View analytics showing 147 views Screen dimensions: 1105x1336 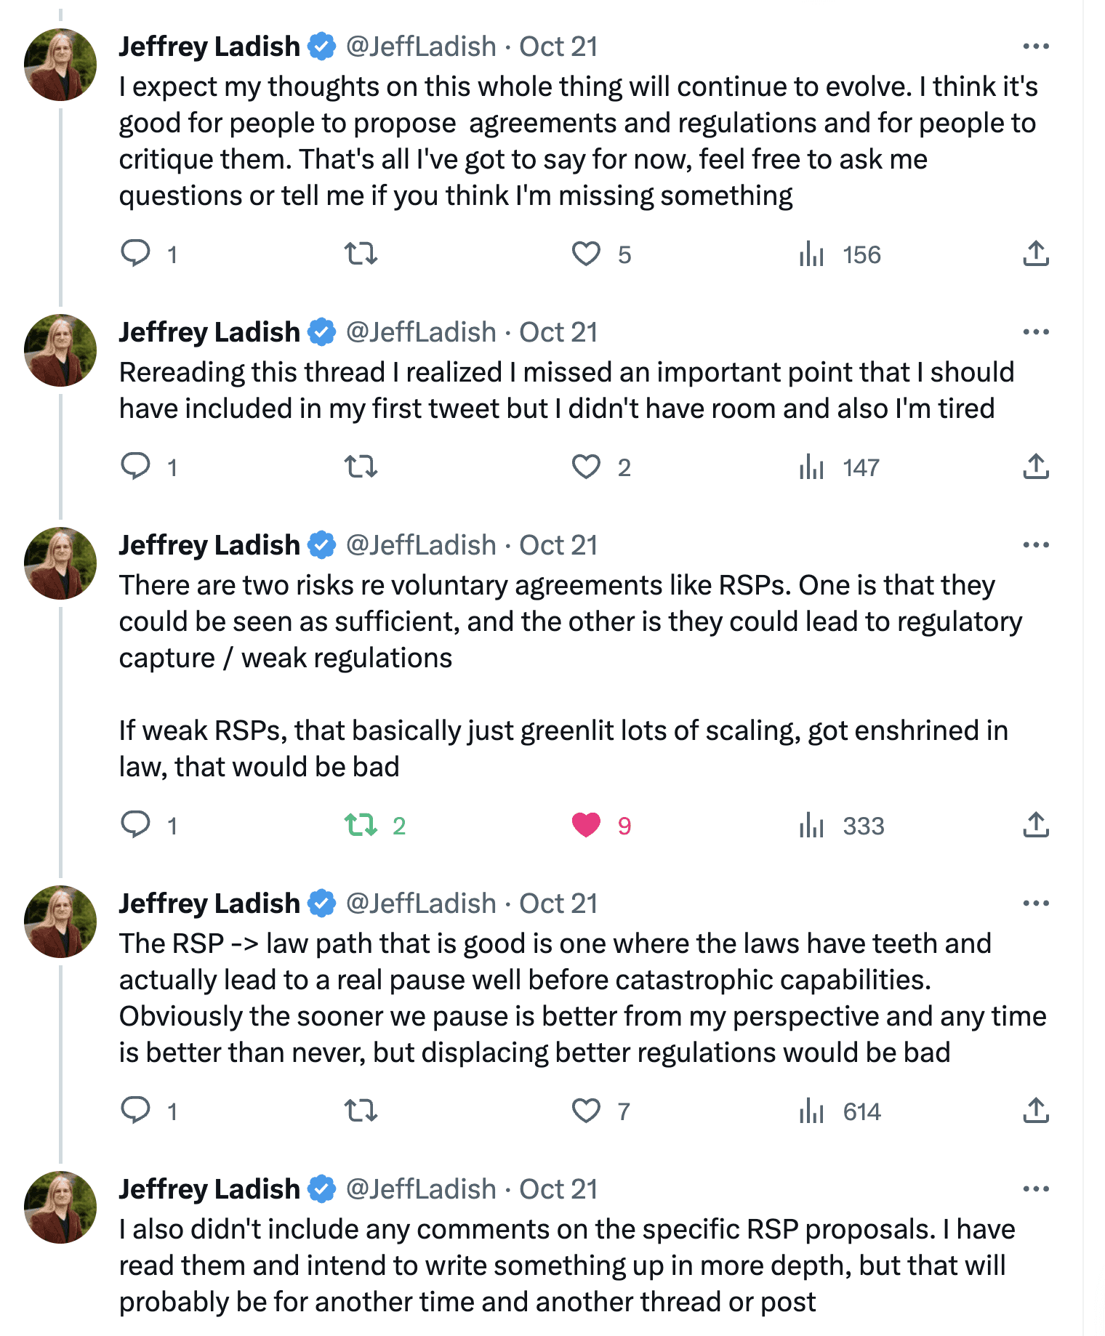[840, 467]
